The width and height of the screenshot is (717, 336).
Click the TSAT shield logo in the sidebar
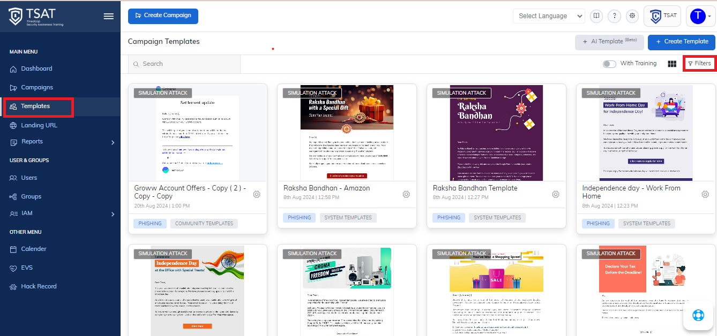coord(16,16)
